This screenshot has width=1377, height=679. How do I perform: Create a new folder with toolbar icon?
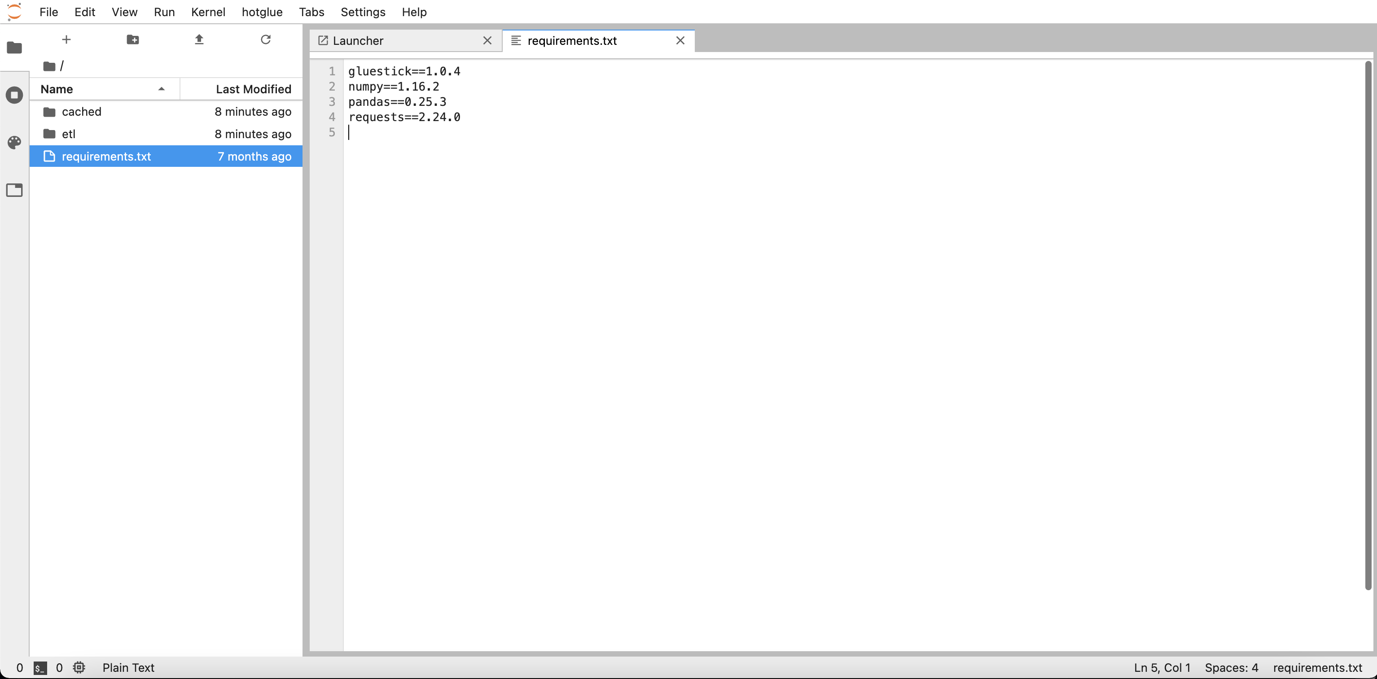coord(132,39)
